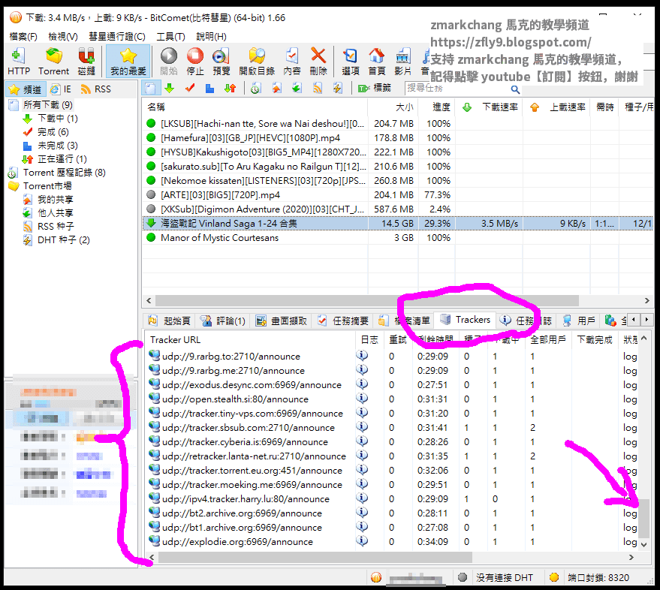The width and height of the screenshot is (660, 590).
Task: Click the log link for udp://exodus.desync.com tracker
Action: (x=629, y=385)
